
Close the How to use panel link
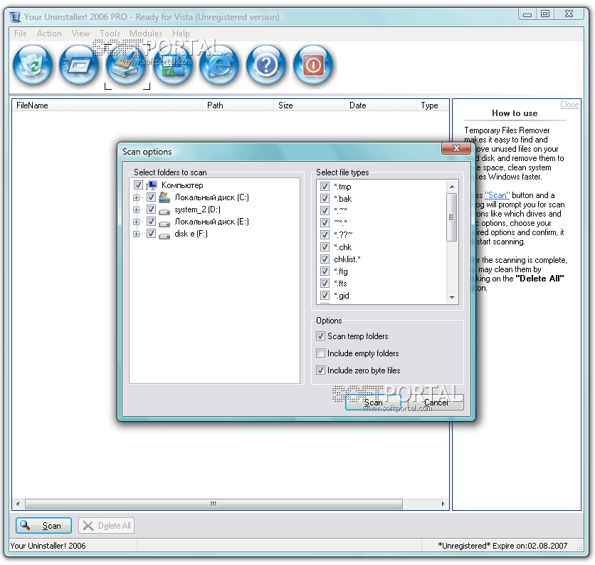(569, 105)
